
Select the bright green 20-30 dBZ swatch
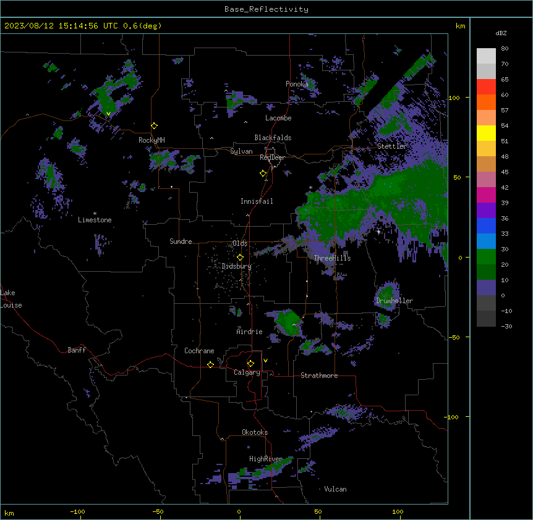pos(486,257)
